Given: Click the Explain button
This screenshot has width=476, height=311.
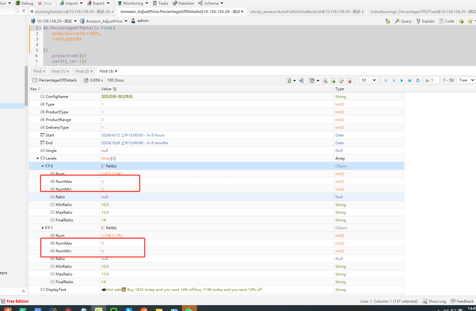Looking at the screenshot, I should (425, 21).
